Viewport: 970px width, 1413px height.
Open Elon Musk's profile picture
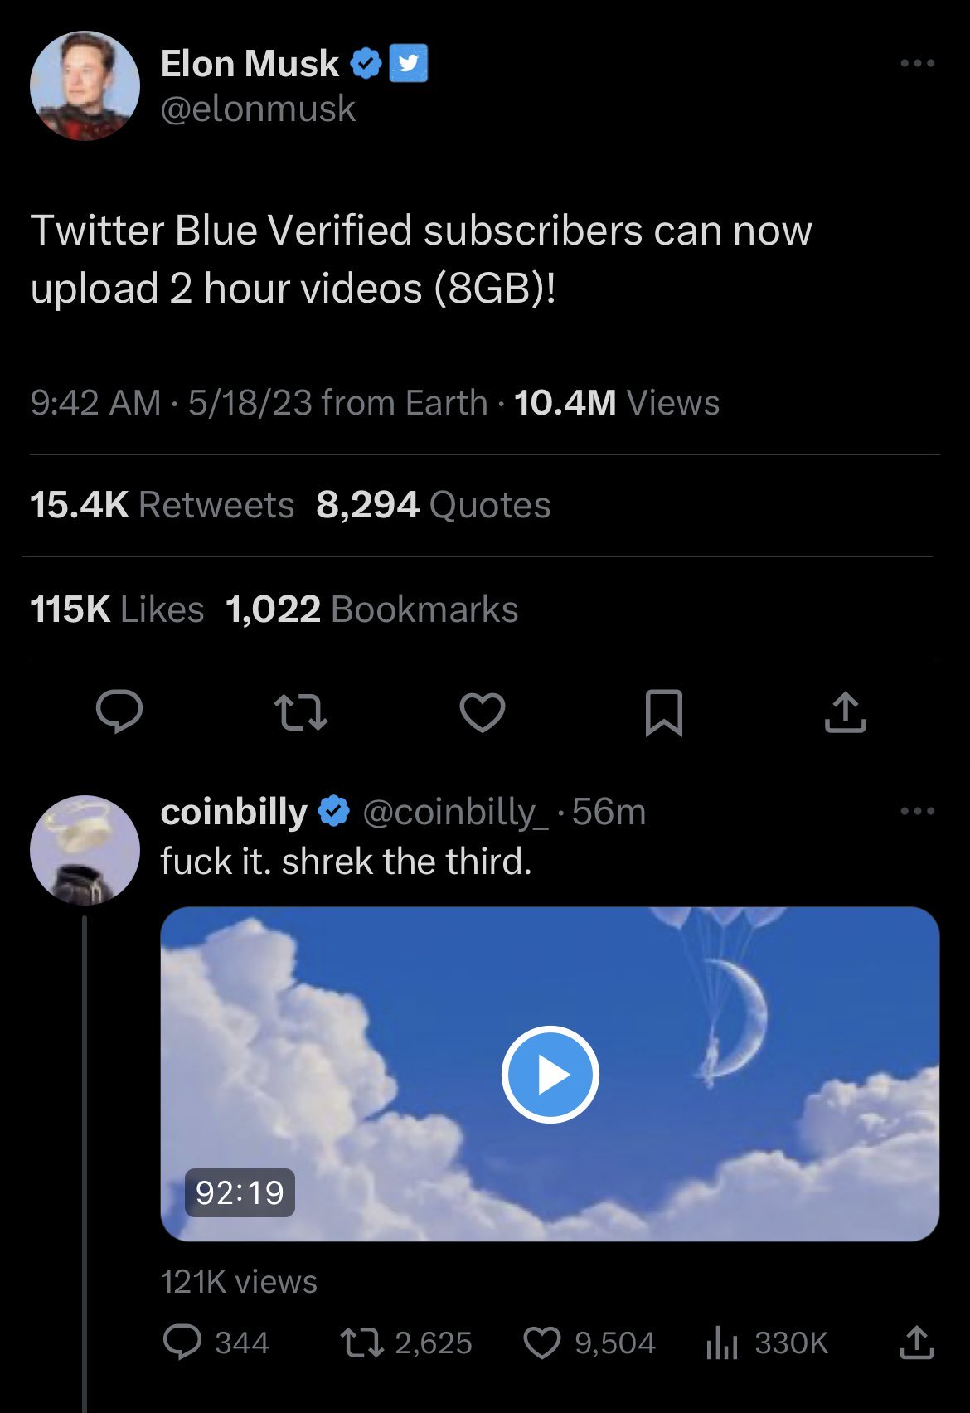click(85, 85)
